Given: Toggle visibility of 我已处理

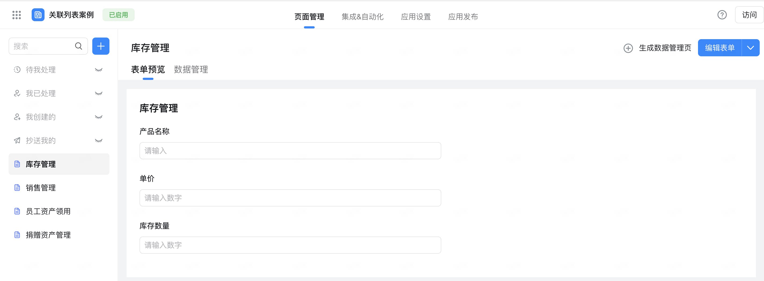Looking at the screenshot, I should tap(98, 93).
